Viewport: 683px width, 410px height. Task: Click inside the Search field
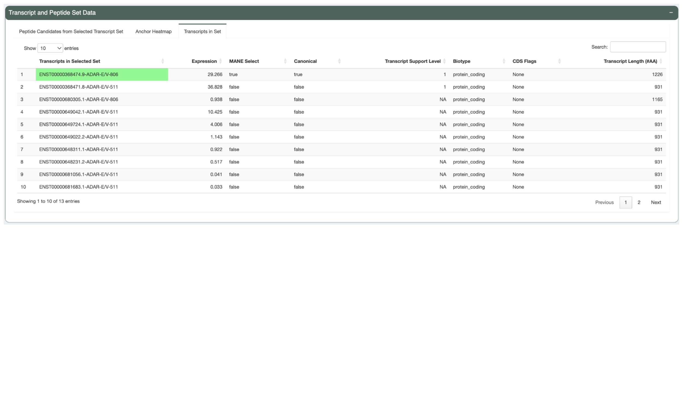(638, 47)
